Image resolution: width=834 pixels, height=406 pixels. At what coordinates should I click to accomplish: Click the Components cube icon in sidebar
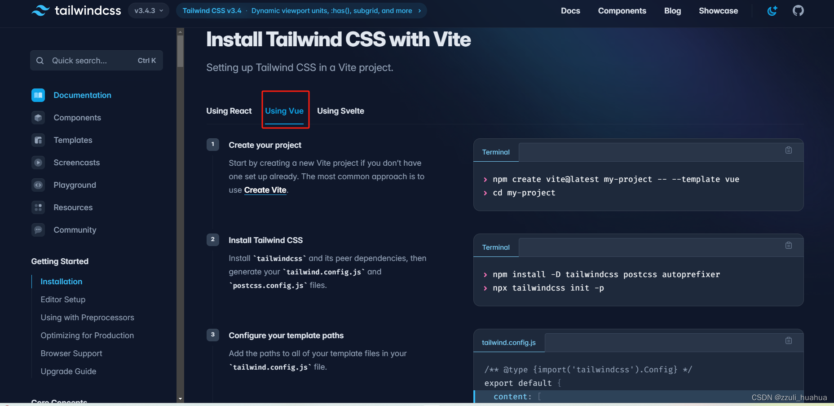coord(38,118)
